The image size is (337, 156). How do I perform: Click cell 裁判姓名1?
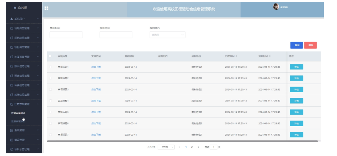197,67
